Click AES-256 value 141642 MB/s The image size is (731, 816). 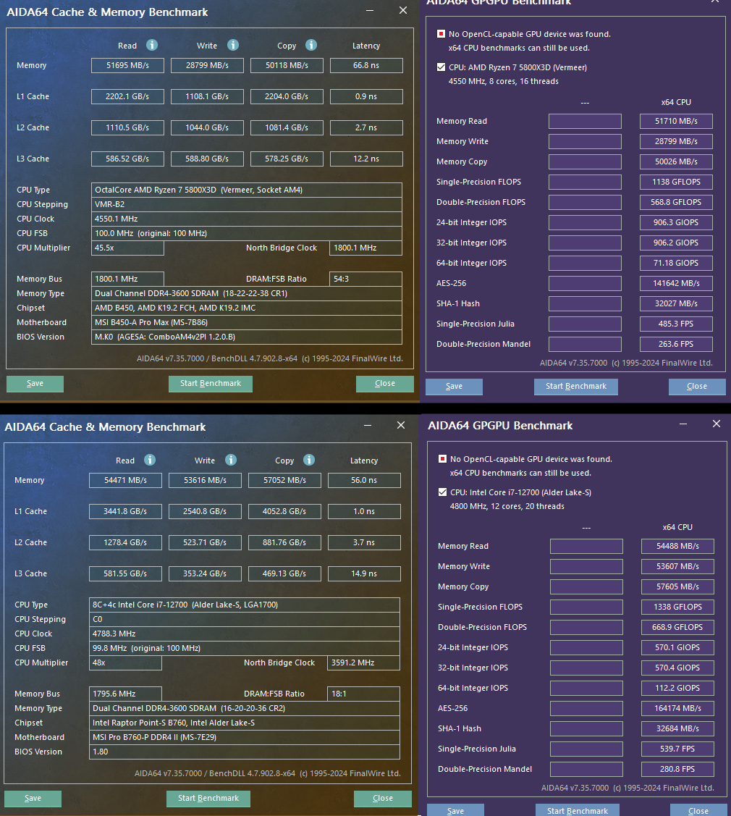[677, 284]
